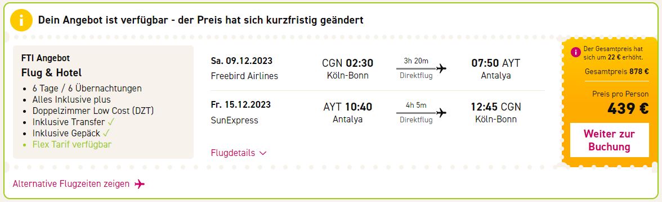Click the yellow info icon in header
The image size is (662, 202).
click(x=21, y=20)
